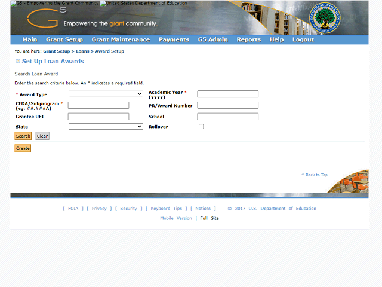382x287 pixels.
Task: Focus the Grantee UEI input field
Action: pyautogui.click(x=98, y=117)
